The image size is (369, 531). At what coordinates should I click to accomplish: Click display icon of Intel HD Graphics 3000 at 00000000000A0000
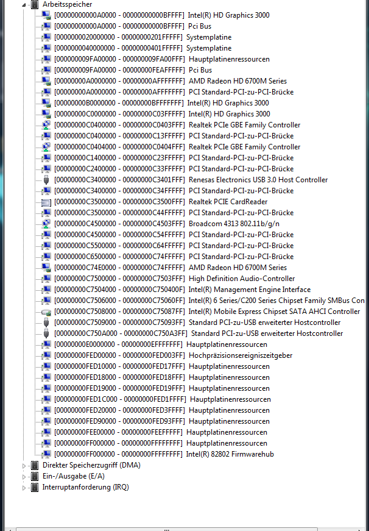pos(46,15)
